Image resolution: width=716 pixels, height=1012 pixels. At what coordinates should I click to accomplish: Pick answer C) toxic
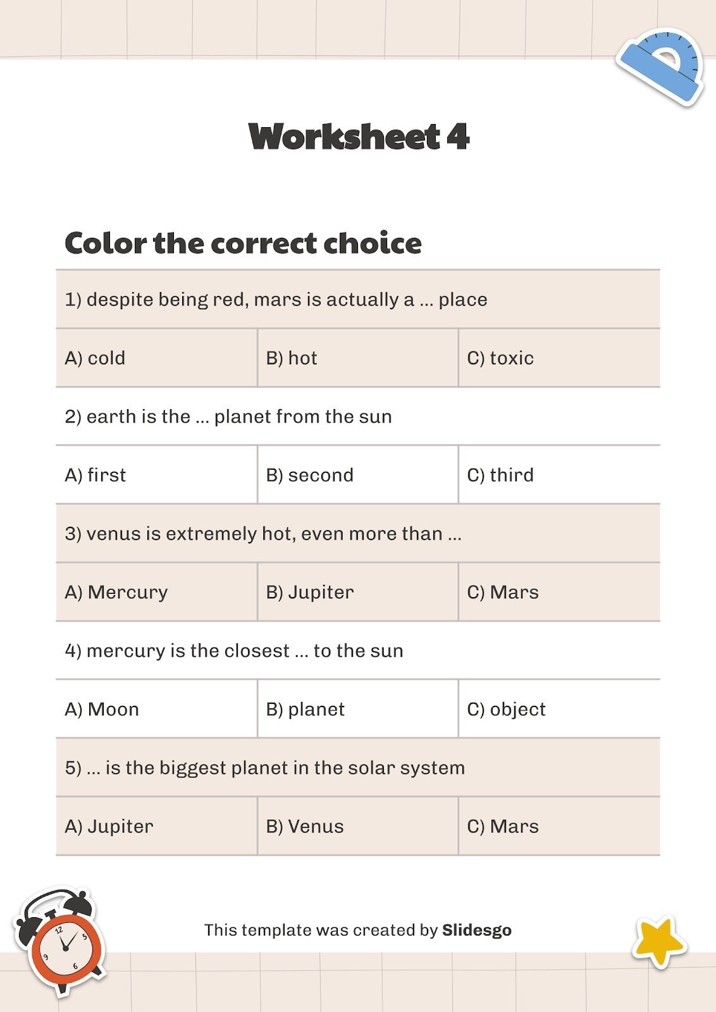point(500,358)
